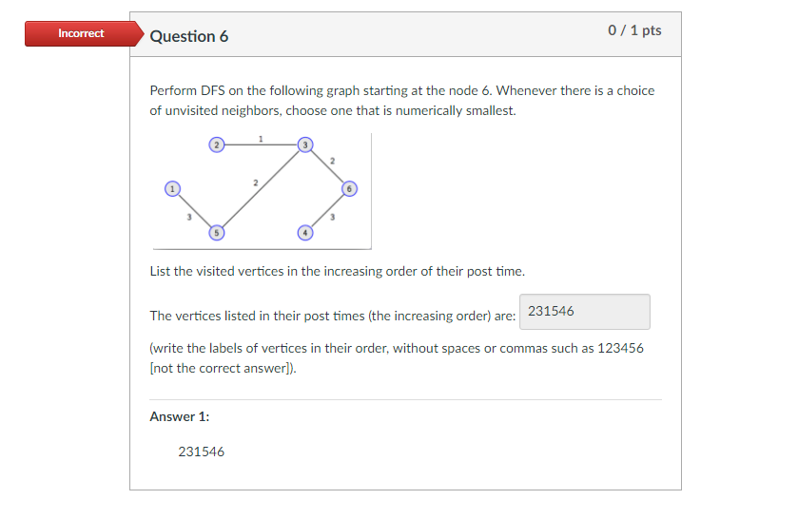The width and height of the screenshot is (798, 519).
Task: Click edge weight 2 between nodes 3 and 6
Action: 332,161
